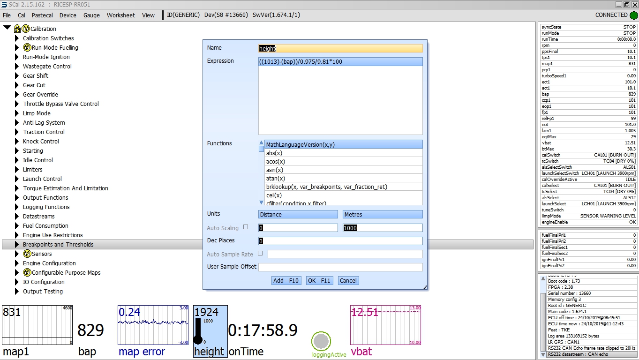Click the vbat graph gauge

386,331
